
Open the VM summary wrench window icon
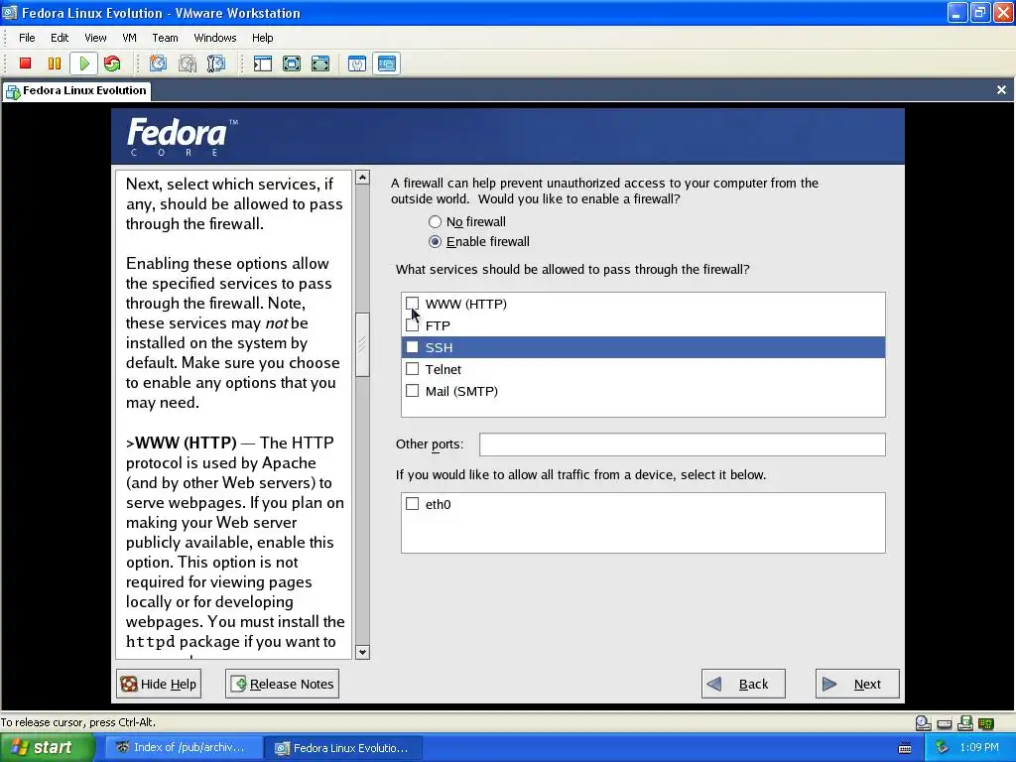click(x=357, y=63)
